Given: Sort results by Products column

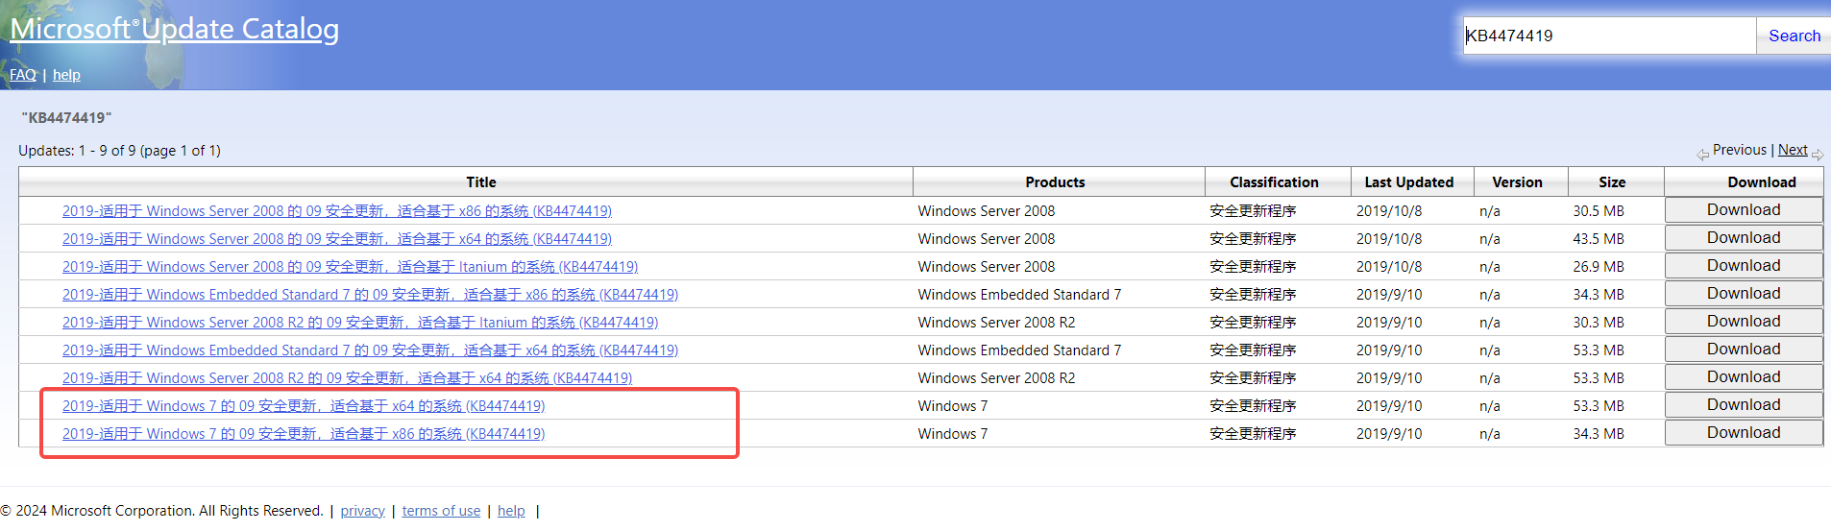Looking at the screenshot, I should 1055,182.
